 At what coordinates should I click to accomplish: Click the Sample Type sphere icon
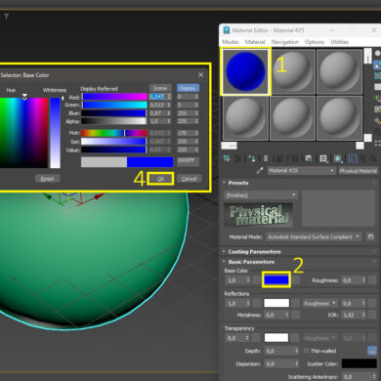coord(377,53)
